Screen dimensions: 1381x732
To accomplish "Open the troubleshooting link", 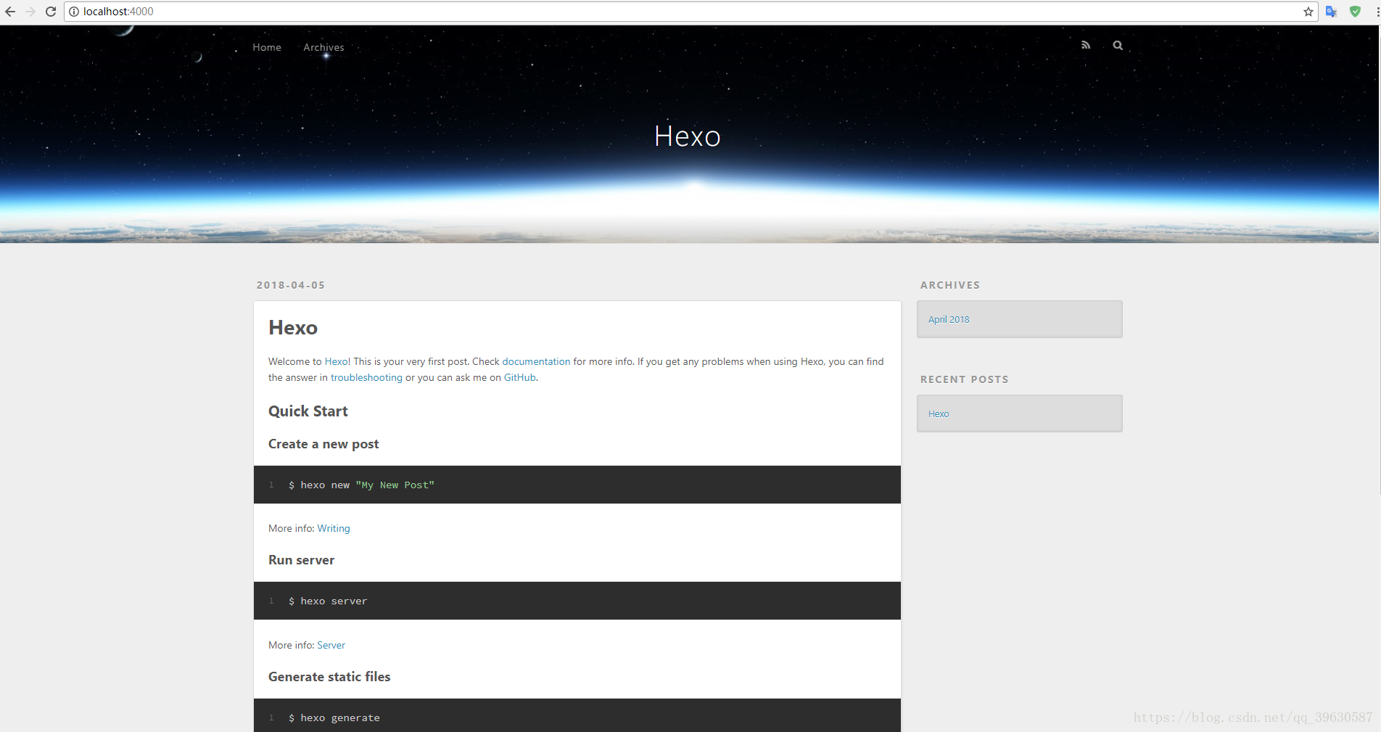I will 366,377.
